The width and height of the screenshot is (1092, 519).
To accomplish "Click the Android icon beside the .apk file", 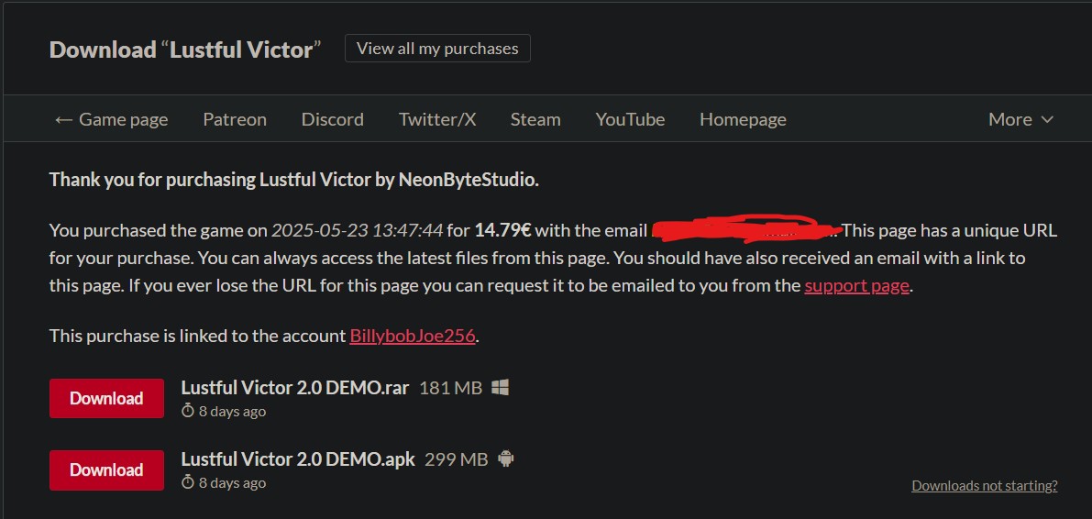I will pos(505,458).
